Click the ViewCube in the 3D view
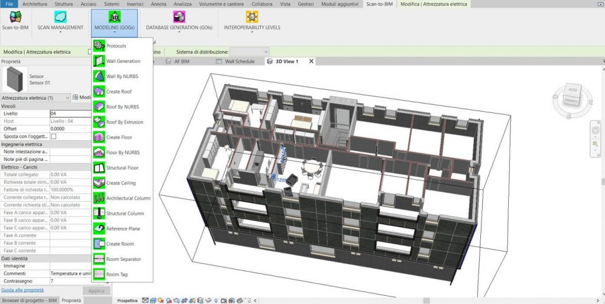This screenshot has width=605, height=304. tap(571, 95)
